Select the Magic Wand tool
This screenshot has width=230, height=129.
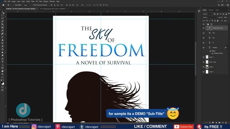(3, 21)
